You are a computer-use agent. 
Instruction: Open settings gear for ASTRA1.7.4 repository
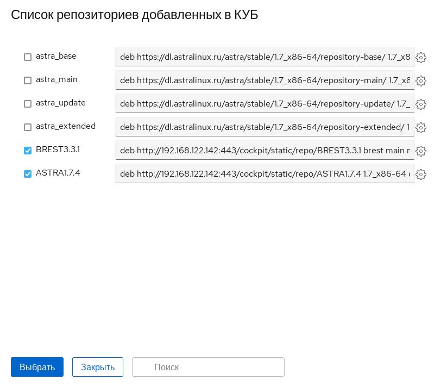420,175
